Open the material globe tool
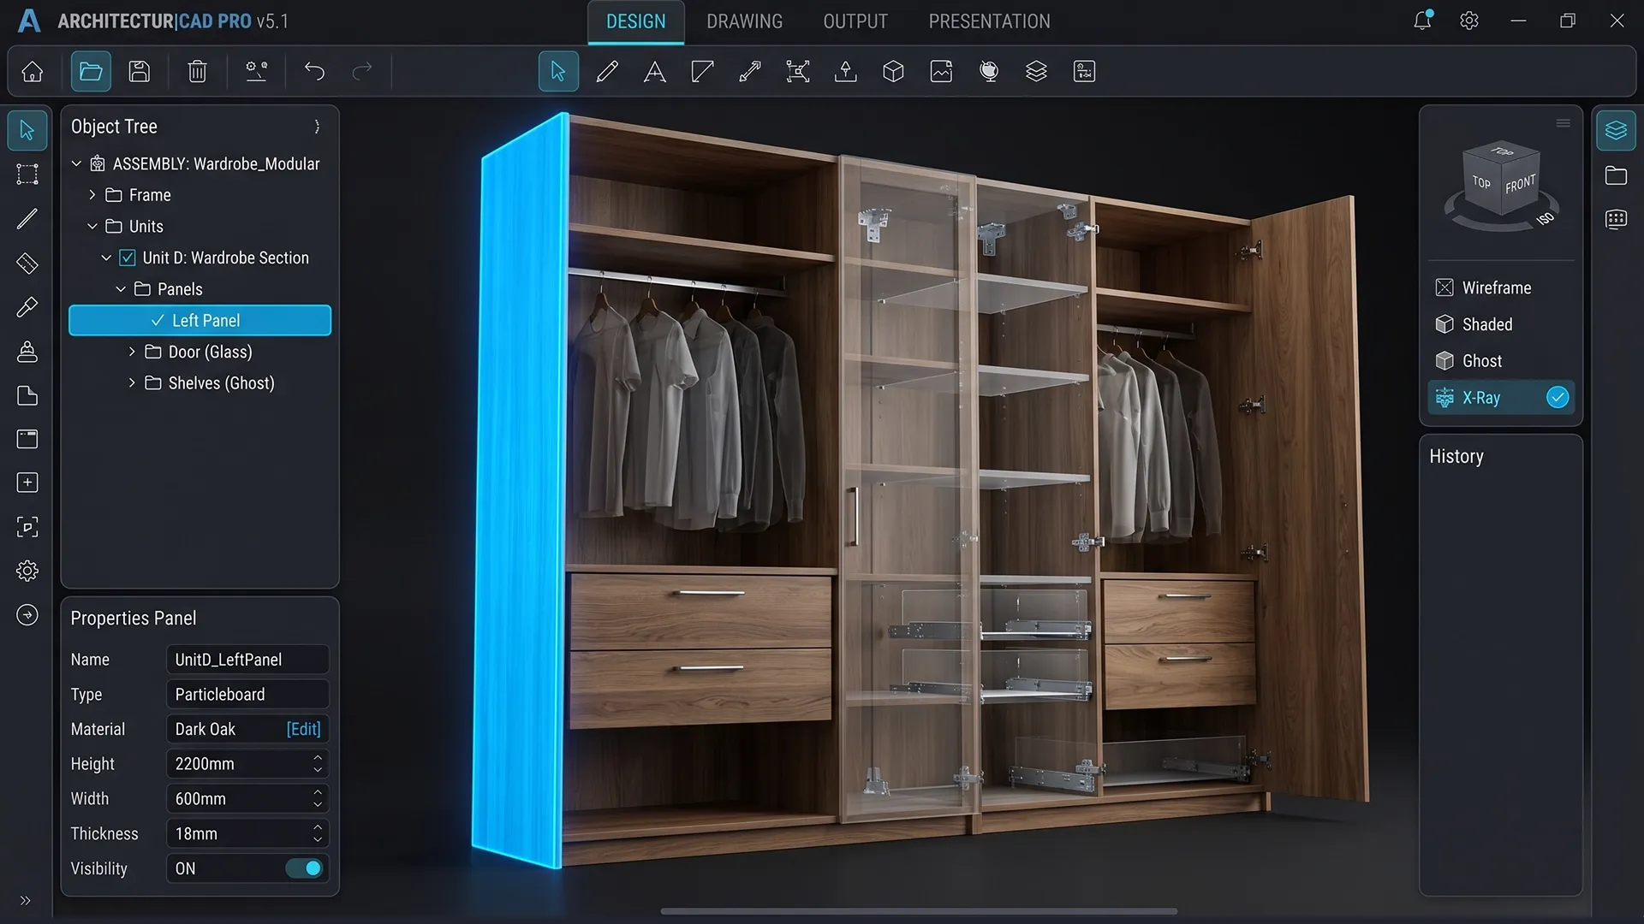Viewport: 1644px width, 924px height. pyautogui.click(x=989, y=71)
